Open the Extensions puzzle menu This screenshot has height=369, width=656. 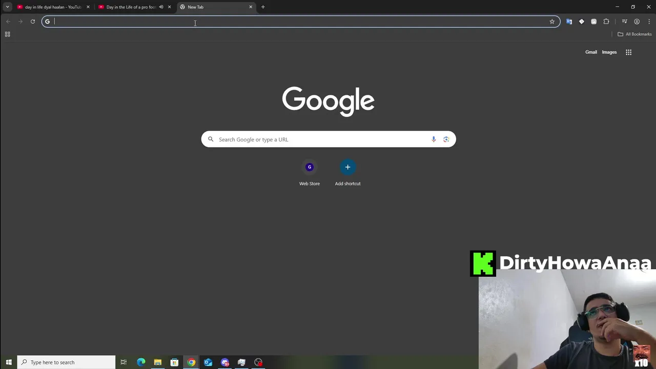(606, 22)
